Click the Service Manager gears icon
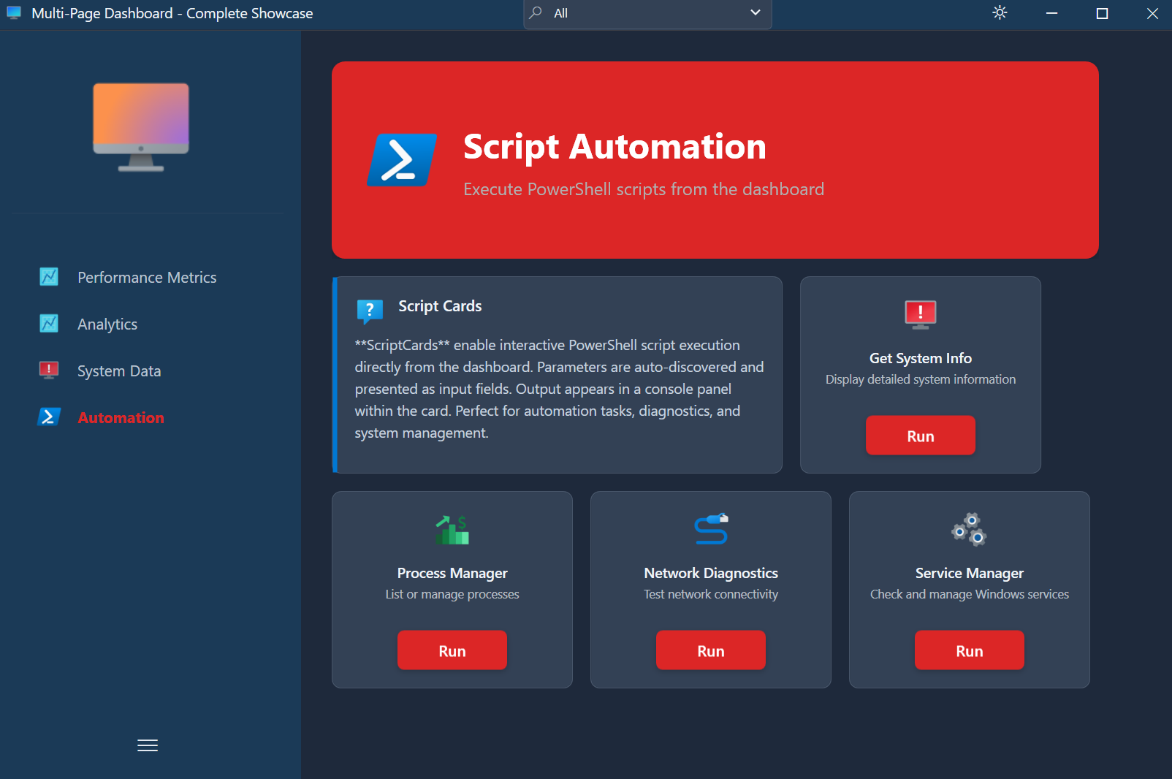Viewport: 1172px width, 779px height. [969, 529]
